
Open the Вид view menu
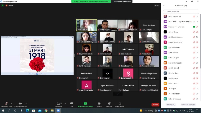coord(157,5)
